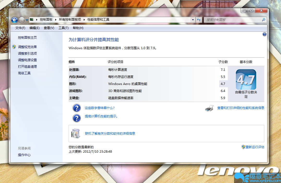Open recent pages dropdown next to the Forward arrow

(x=27, y=20)
